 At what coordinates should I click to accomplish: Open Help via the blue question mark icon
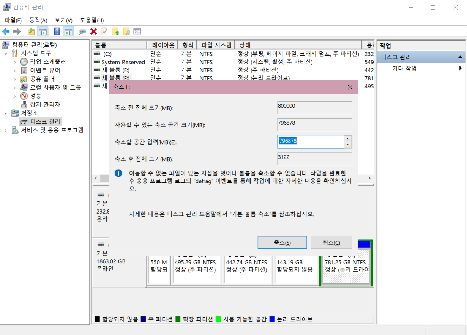click(x=57, y=31)
